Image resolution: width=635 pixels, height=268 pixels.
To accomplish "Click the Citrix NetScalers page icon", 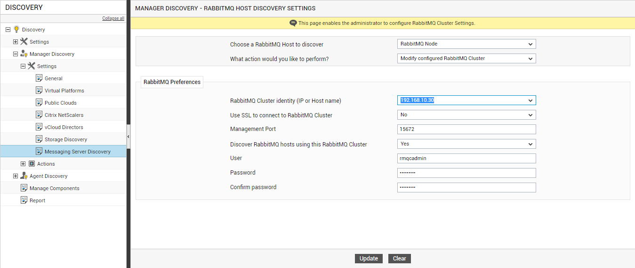I will [39, 115].
